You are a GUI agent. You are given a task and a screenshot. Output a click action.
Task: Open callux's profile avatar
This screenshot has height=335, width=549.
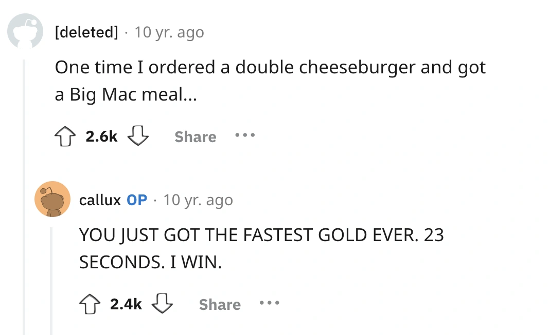(x=52, y=199)
